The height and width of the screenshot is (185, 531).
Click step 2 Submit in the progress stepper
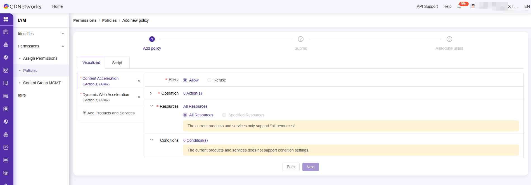[x=301, y=39]
